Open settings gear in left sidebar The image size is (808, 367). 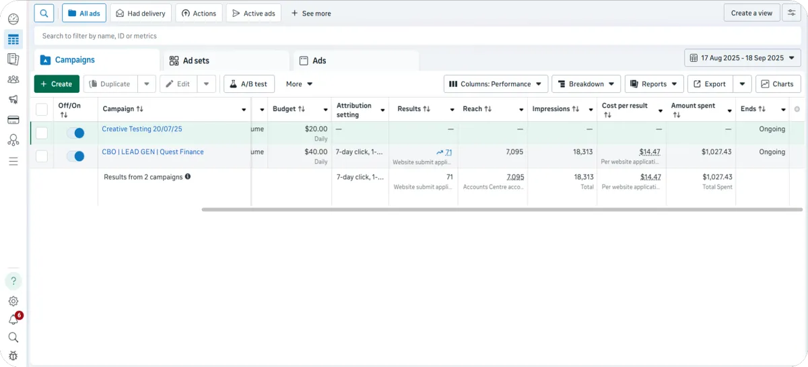13,301
